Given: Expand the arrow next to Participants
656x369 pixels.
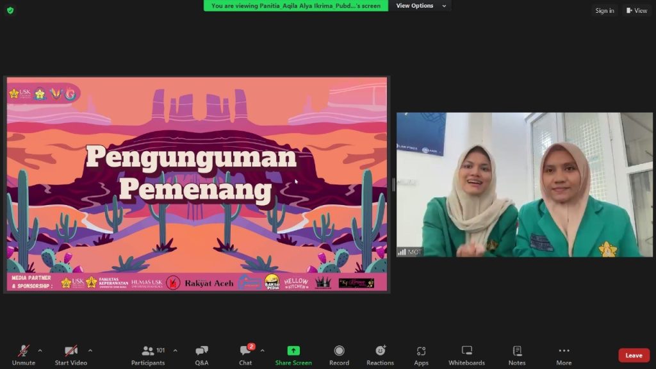Looking at the screenshot, I should pyautogui.click(x=175, y=350).
